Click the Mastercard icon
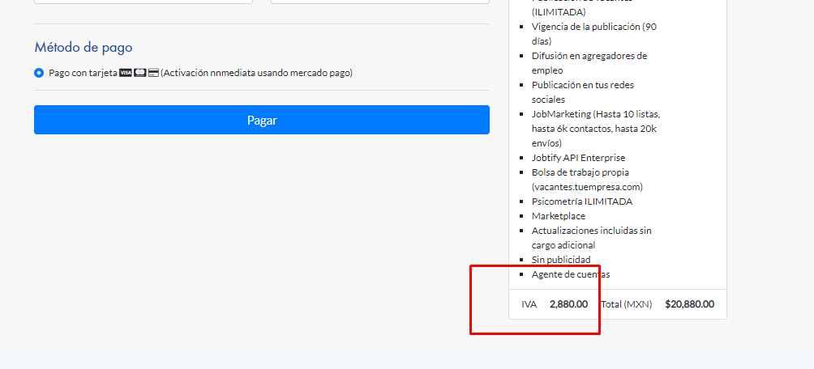This screenshot has height=369, width=814. pyautogui.click(x=139, y=73)
